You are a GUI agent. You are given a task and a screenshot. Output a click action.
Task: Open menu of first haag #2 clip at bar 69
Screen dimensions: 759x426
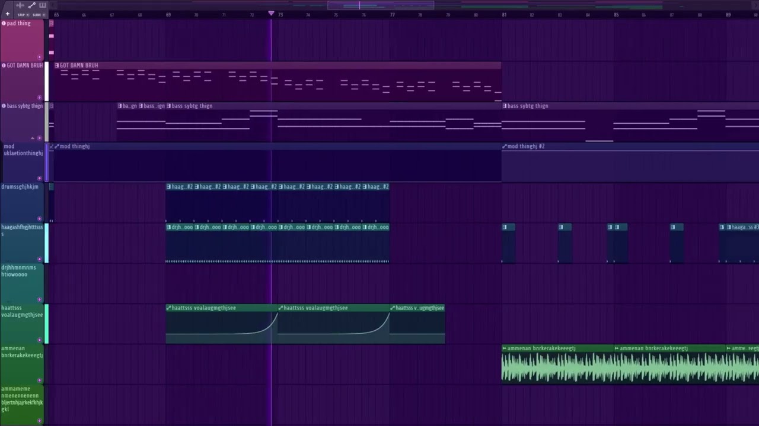click(x=169, y=187)
